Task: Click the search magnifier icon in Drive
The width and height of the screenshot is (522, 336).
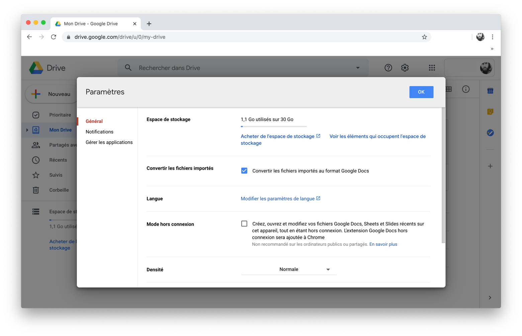Action: point(128,68)
